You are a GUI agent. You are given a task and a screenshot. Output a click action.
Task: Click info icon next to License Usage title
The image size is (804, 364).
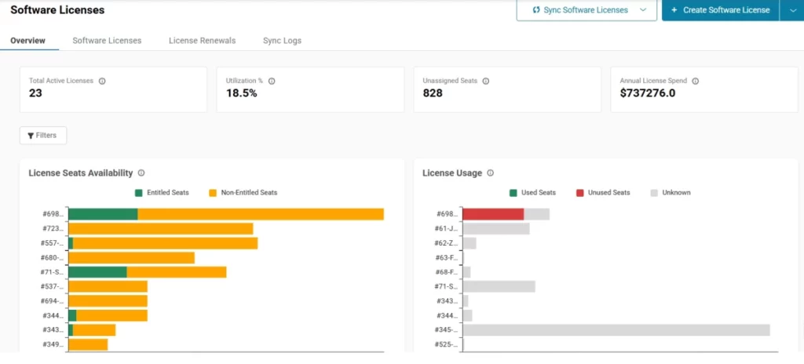490,173
